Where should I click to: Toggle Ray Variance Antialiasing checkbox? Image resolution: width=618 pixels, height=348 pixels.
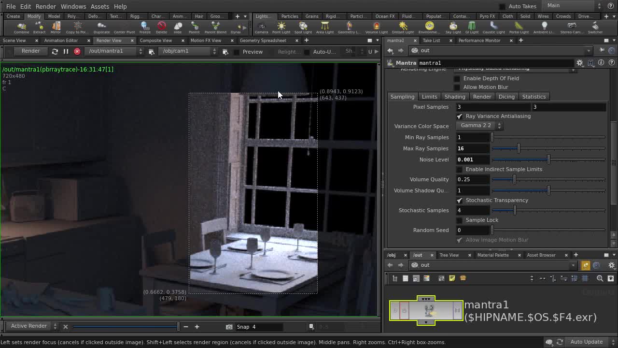[x=459, y=116]
